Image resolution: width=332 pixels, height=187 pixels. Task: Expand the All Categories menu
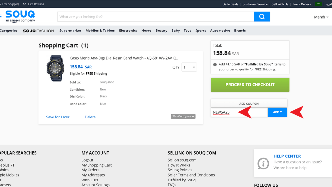click(9, 31)
